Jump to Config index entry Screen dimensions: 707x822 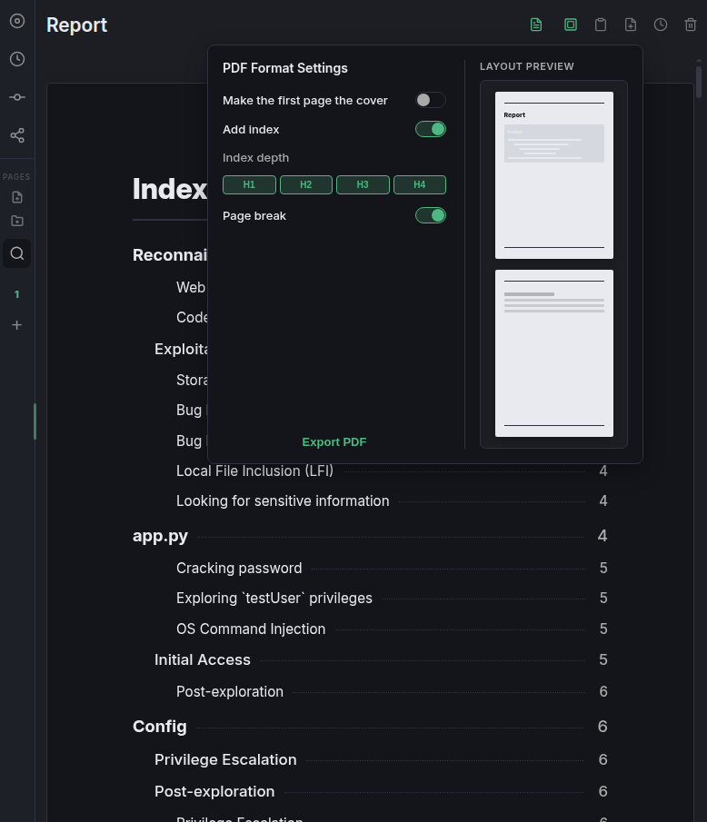click(370, 727)
